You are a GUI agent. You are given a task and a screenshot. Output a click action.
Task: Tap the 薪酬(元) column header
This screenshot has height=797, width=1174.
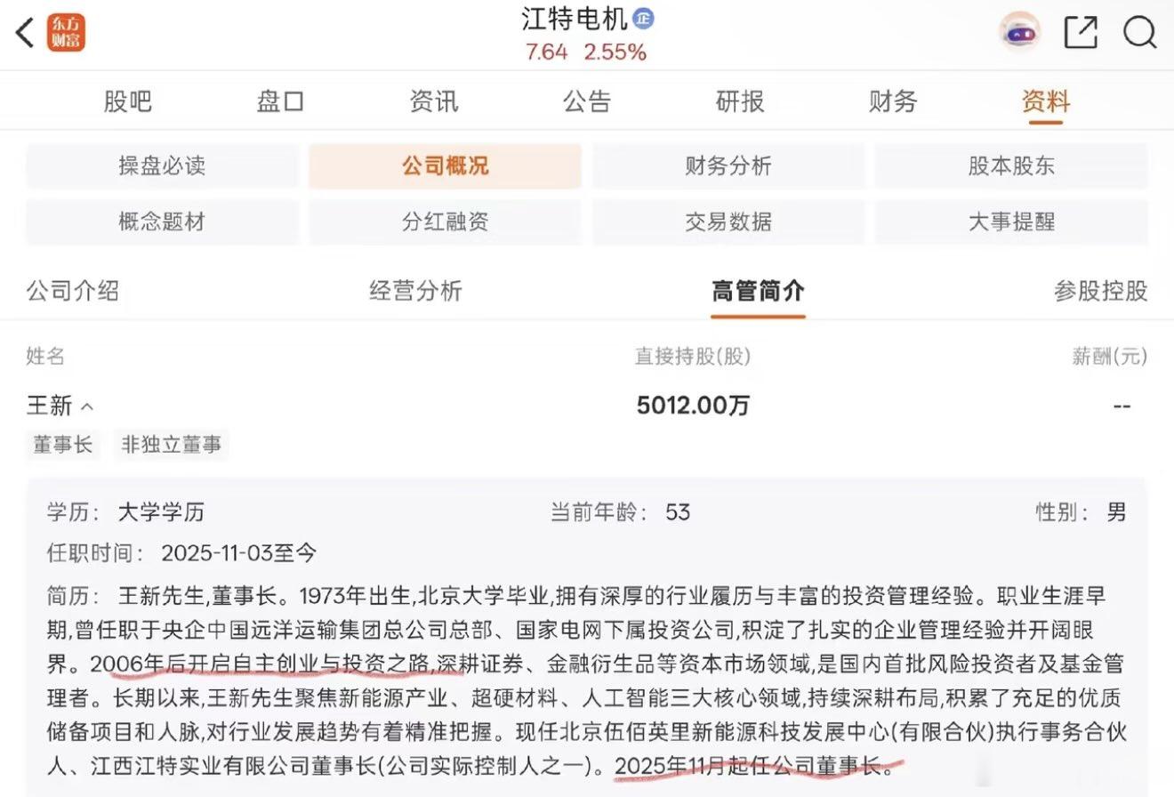(1110, 357)
